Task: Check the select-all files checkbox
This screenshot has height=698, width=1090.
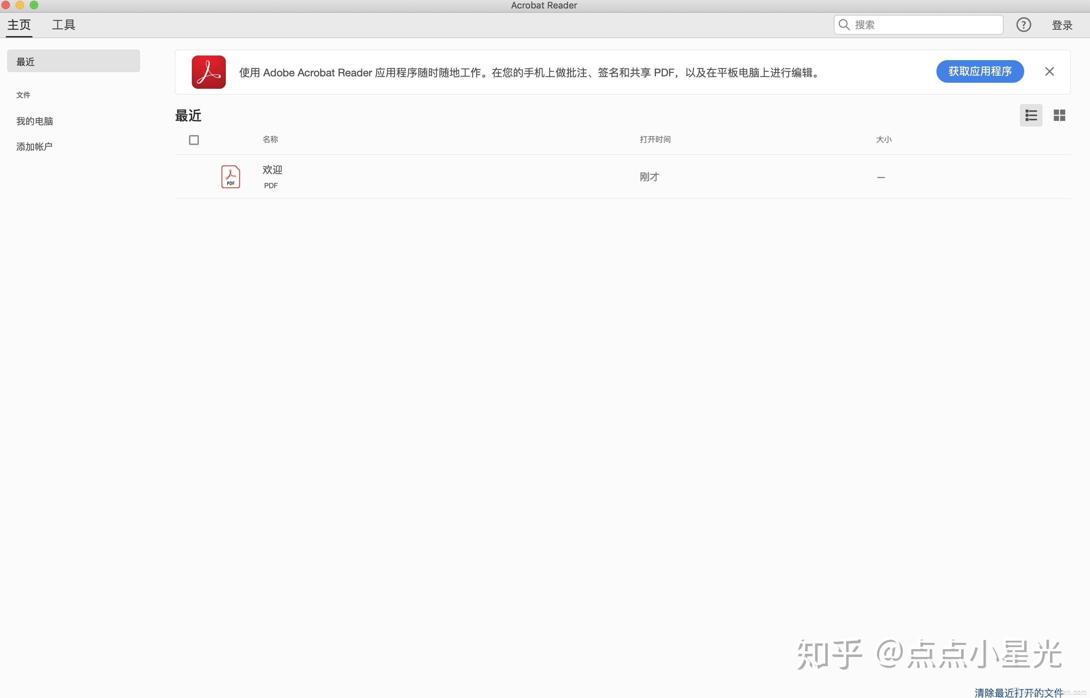Action: tap(194, 140)
